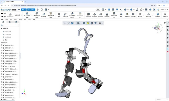Image resolution: width=169 pixels, height=101 pixels.
Task: Expand the tree node ending -2<2> with triangle icon
Action: pyautogui.click(x=2, y=90)
